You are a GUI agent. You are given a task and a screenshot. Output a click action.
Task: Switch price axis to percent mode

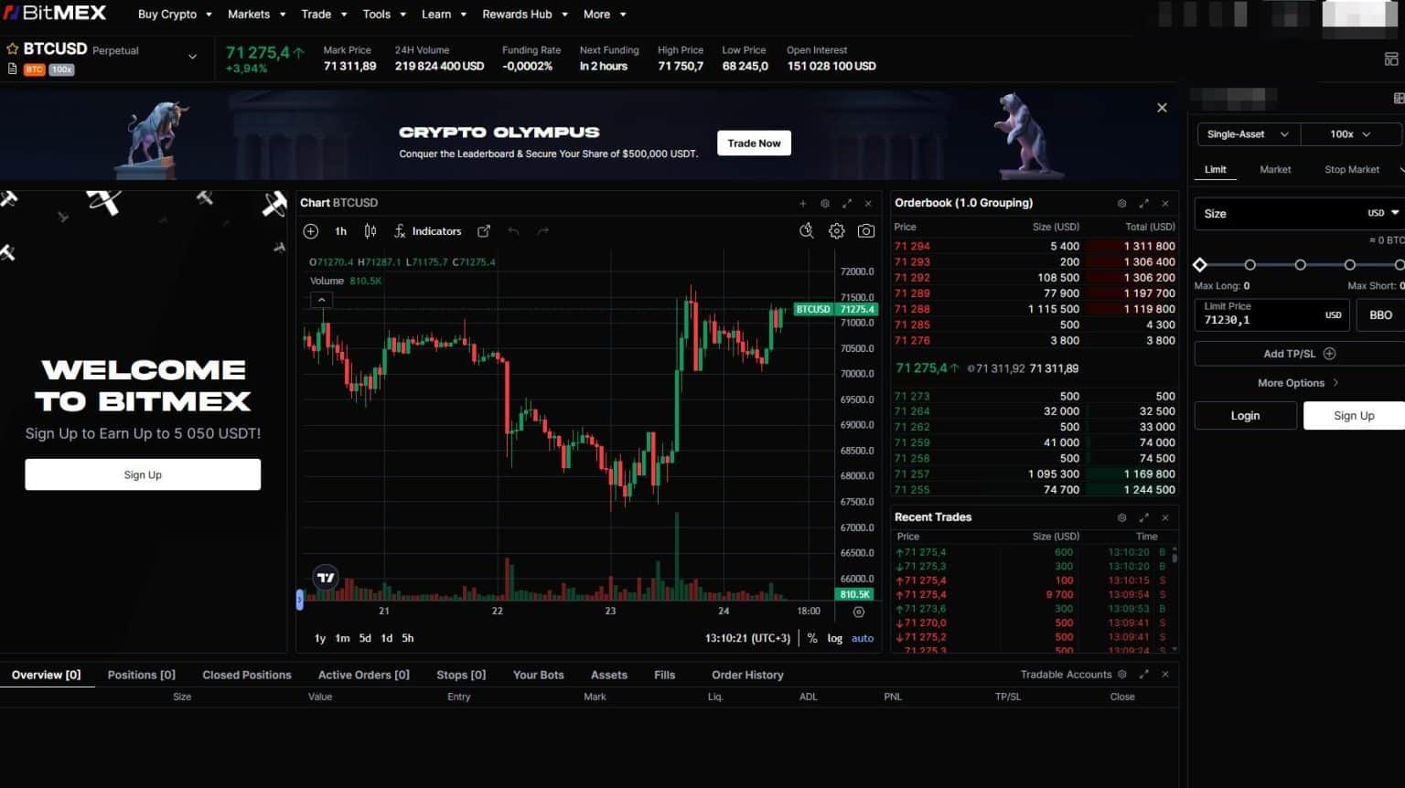(x=811, y=638)
